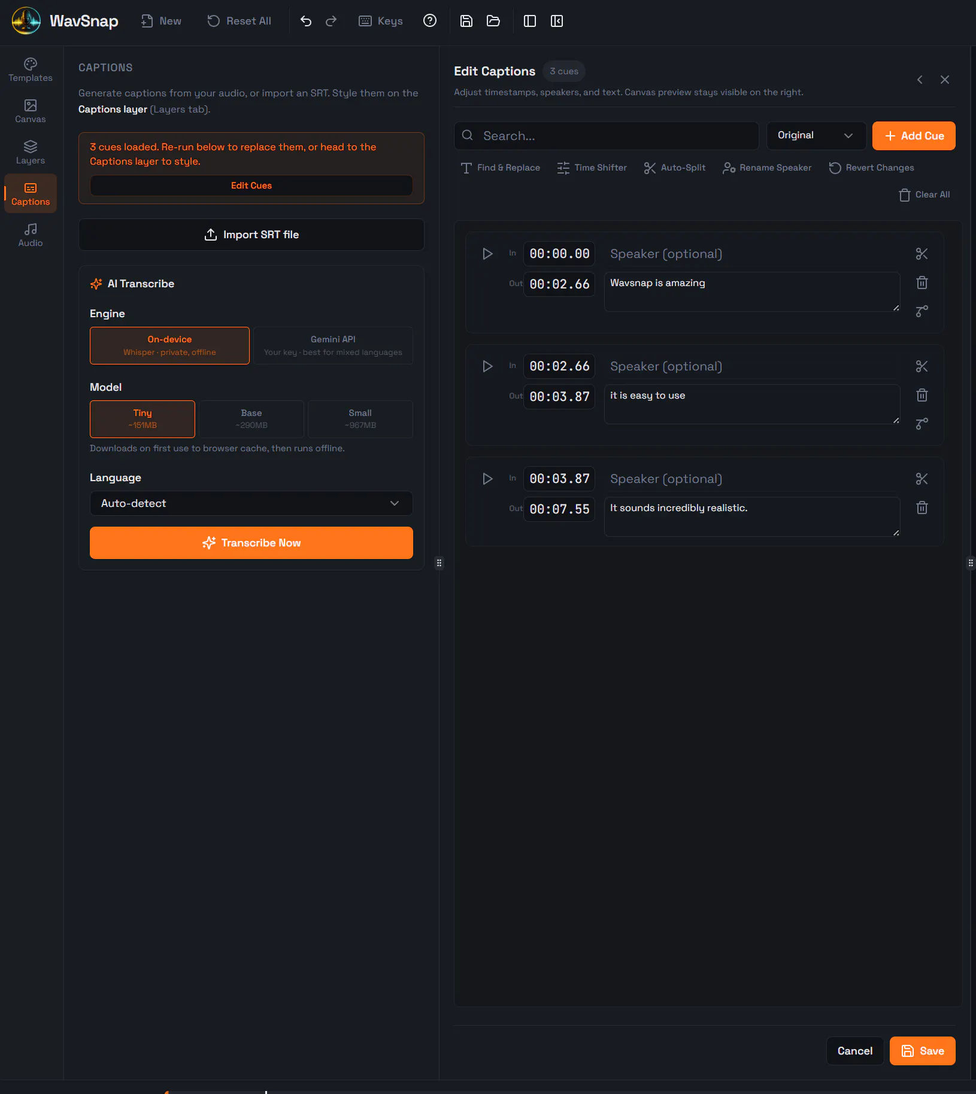Screen dimensions: 976x1094
Task: Click the Add Cue button
Action: tap(914, 136)
